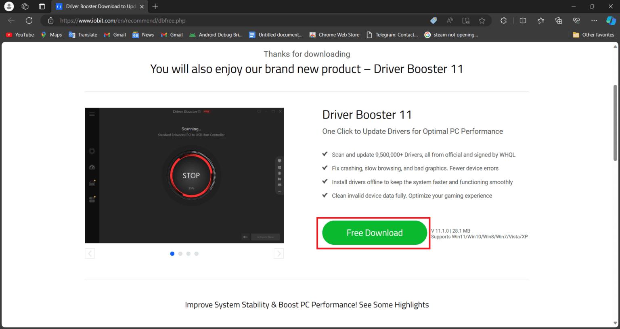Enable split screen view

click(x=522, y=20)
